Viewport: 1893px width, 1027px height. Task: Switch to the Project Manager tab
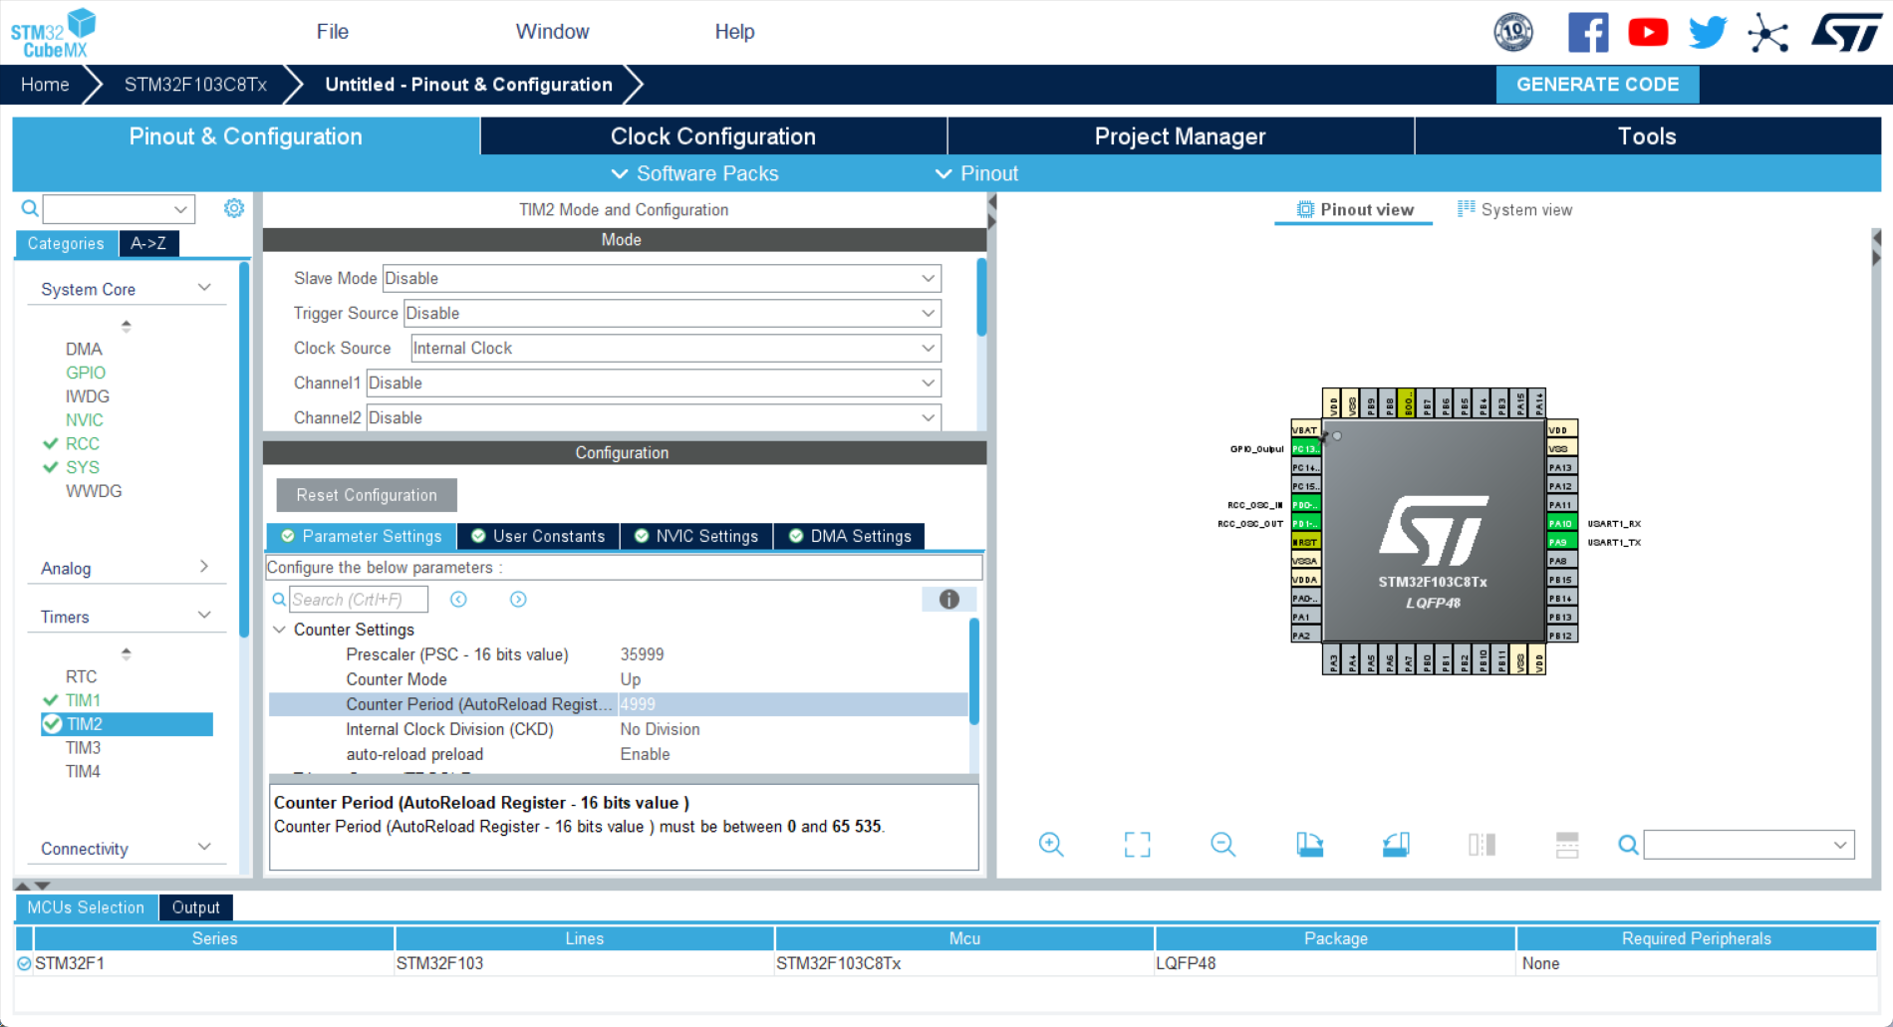(x=1181, y=136)
